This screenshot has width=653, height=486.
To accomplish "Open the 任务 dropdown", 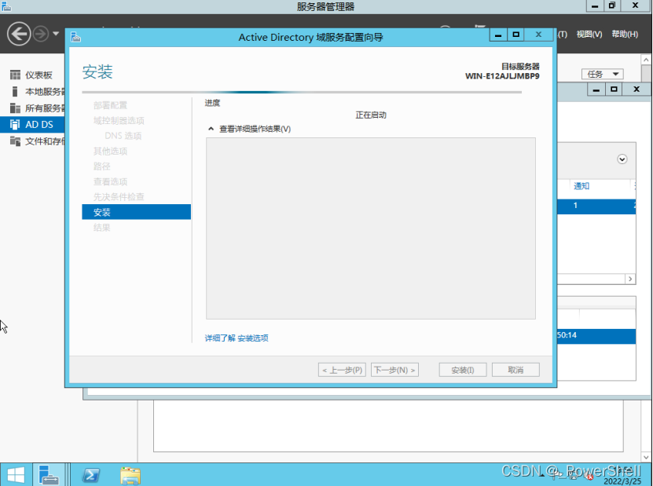I will pos(602,74).
